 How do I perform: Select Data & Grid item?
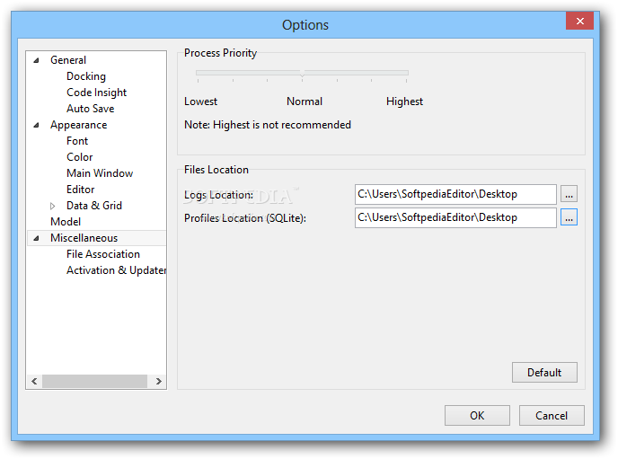click(94, 206)
